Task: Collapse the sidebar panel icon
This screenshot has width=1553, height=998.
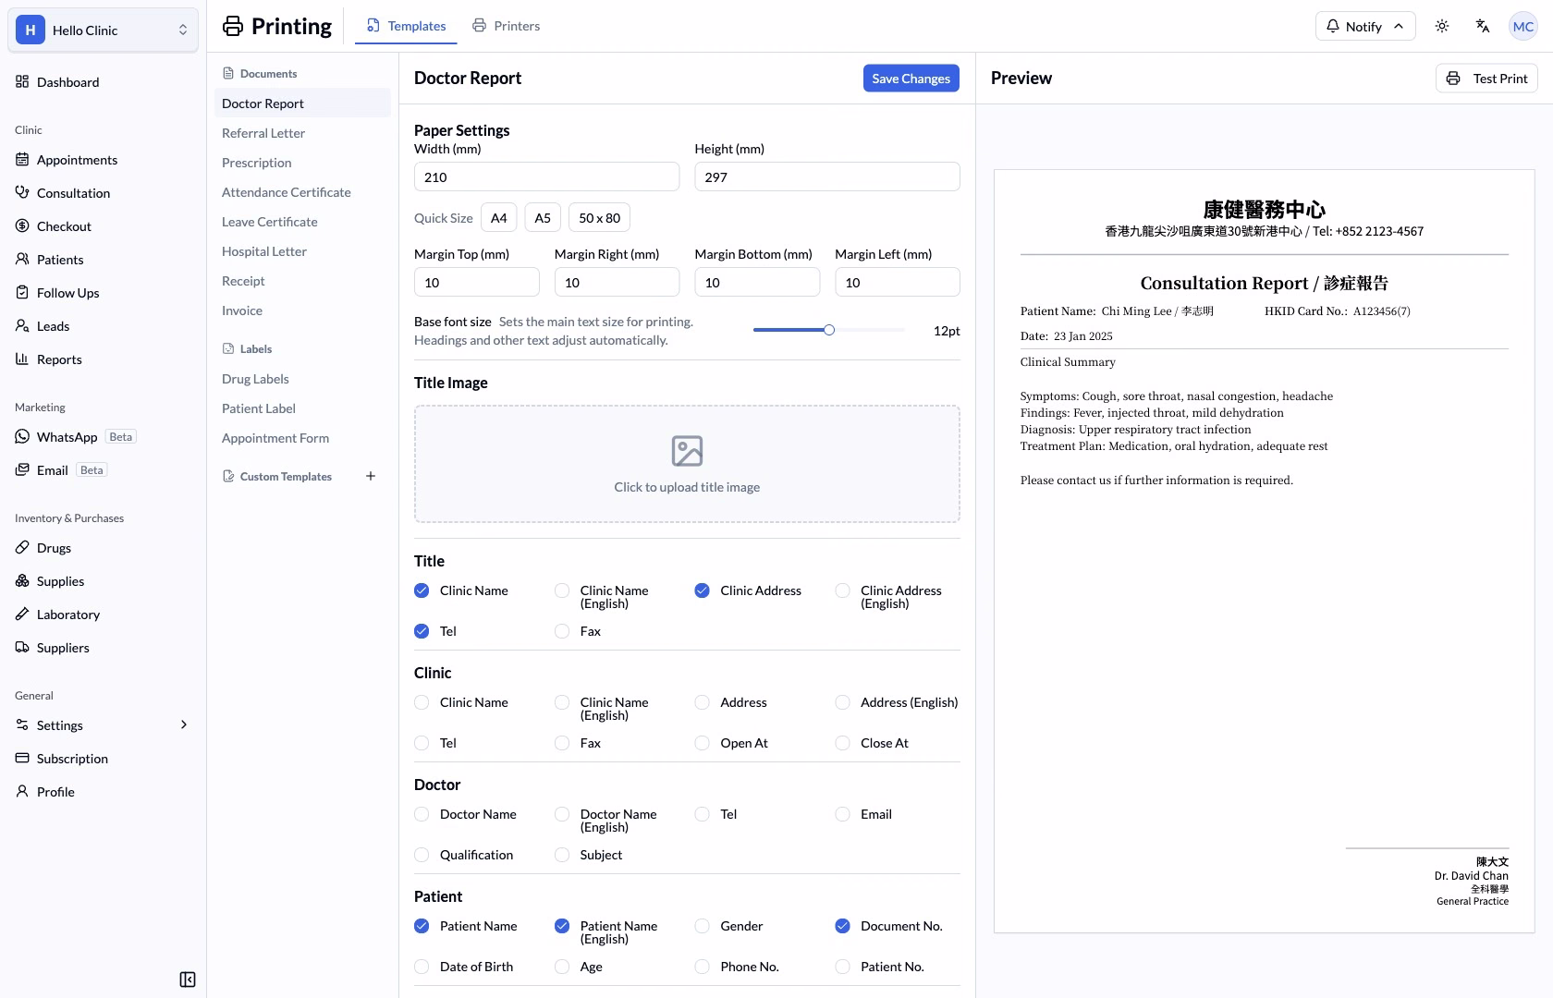Action: (188, 980)
